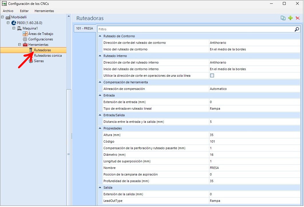The image size is (304, 207).
Task: Edit Alineación de compensación value Automatico
Action: tap(255, 89)
